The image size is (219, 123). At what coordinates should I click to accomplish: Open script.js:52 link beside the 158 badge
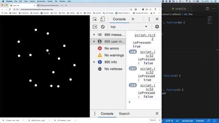[x=148, y=87]
